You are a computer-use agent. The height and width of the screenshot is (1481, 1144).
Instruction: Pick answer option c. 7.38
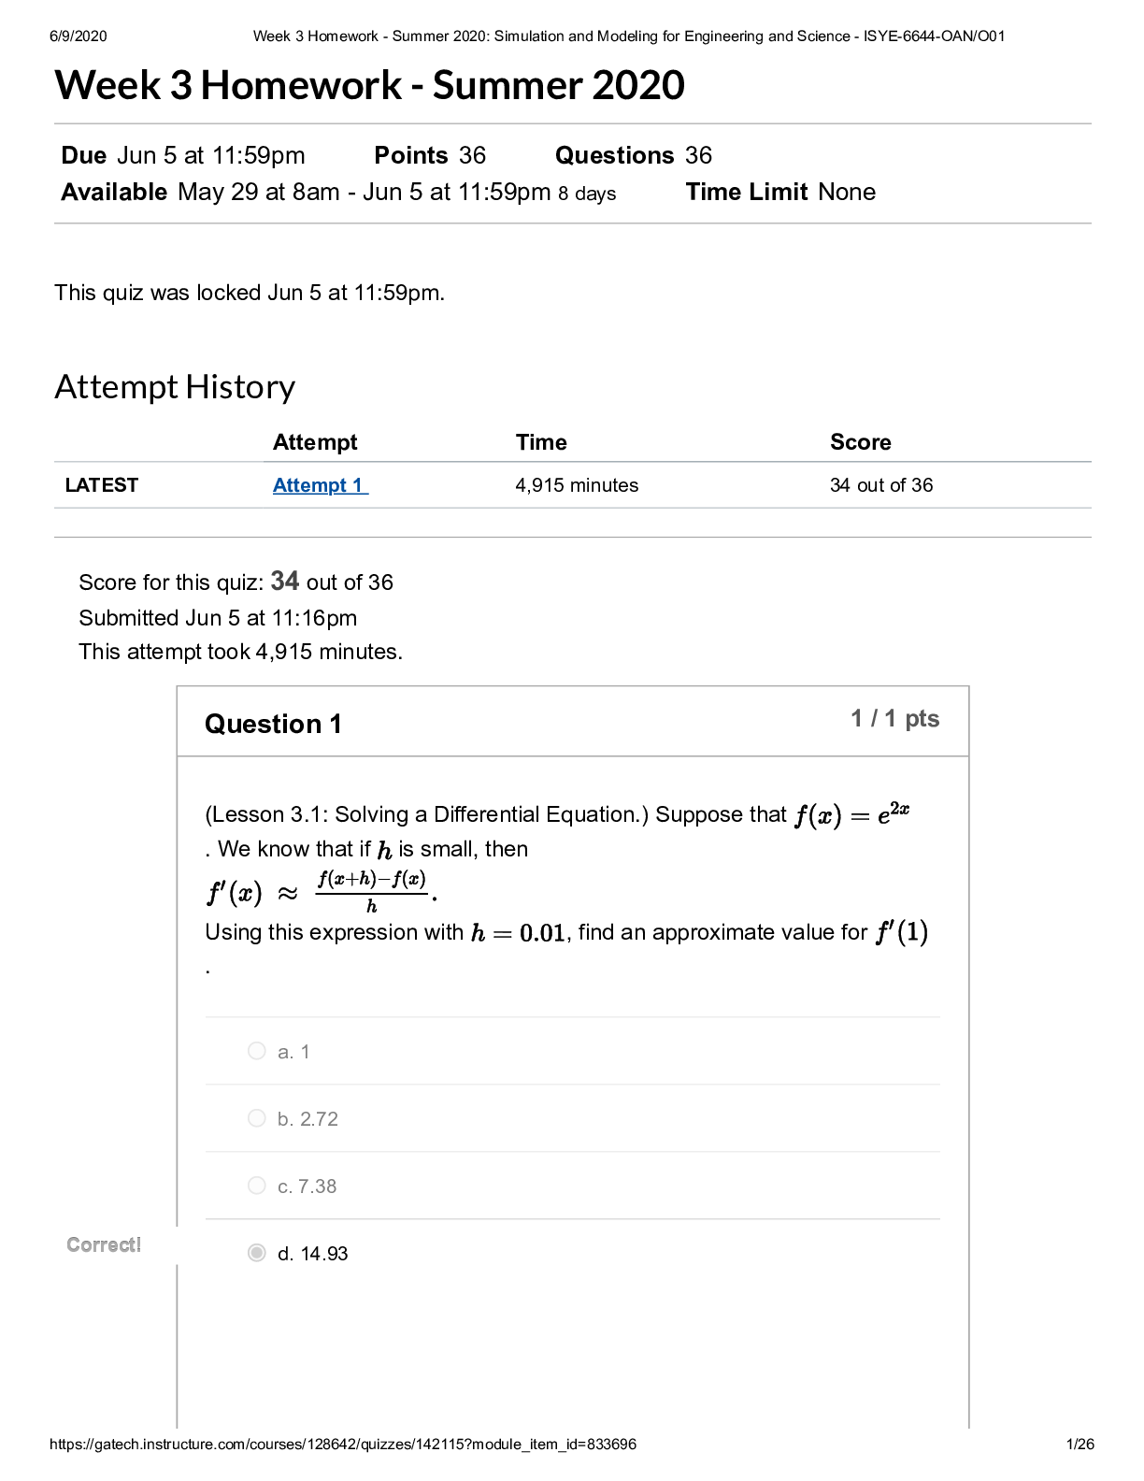pyautogui.click(x=257, y=1186)
